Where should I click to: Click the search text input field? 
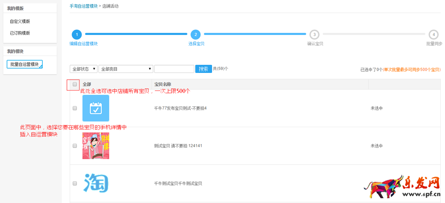point(174,69)
